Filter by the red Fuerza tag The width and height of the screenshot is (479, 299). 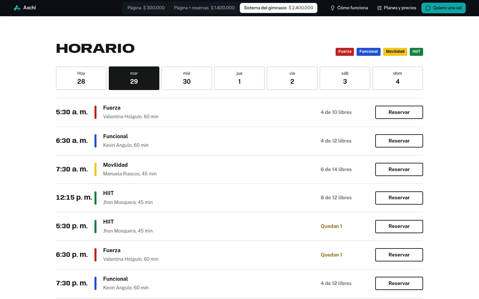345,51
